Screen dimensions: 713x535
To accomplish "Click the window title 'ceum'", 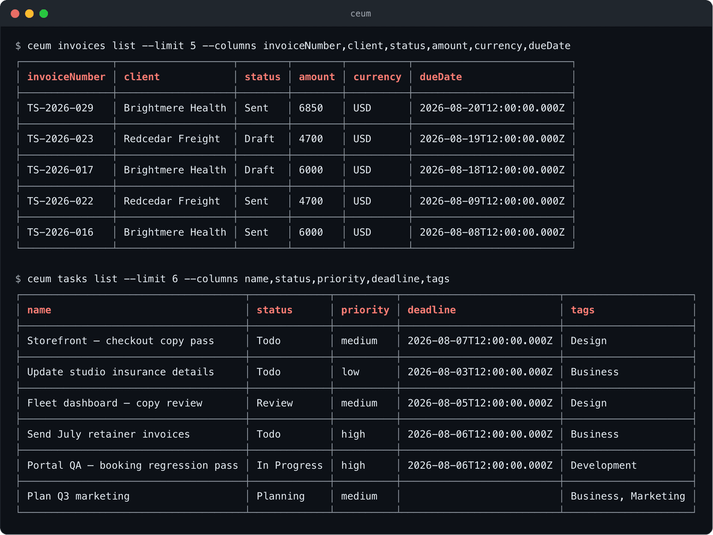I will 360,13.
